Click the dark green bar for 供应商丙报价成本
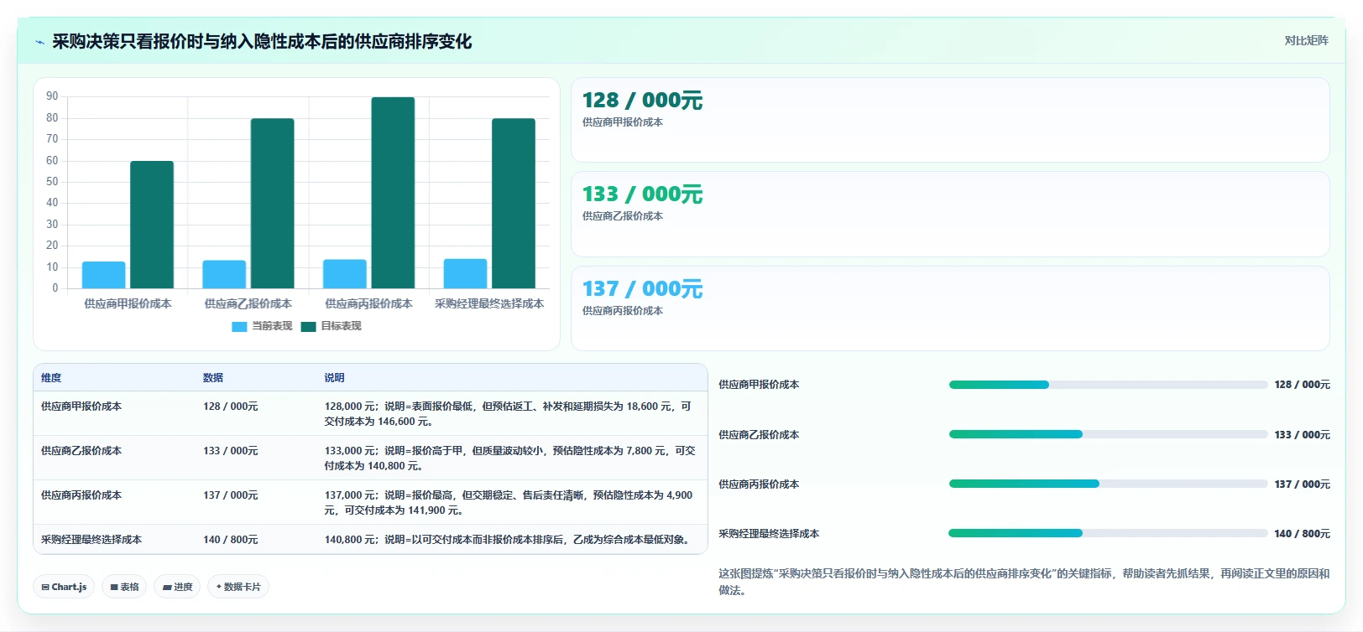 393,193
